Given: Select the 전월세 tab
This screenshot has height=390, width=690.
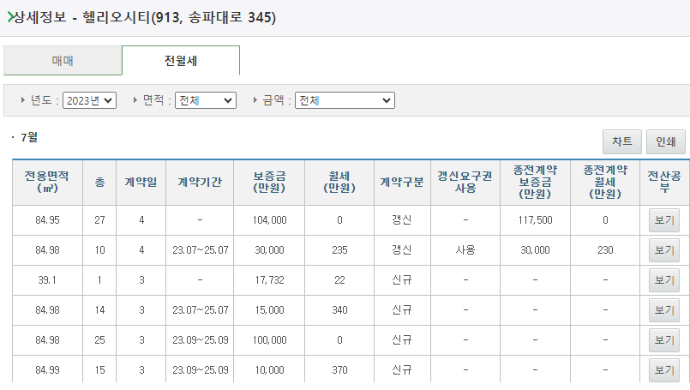Looking at the screenshot, I should coord(180,60).
